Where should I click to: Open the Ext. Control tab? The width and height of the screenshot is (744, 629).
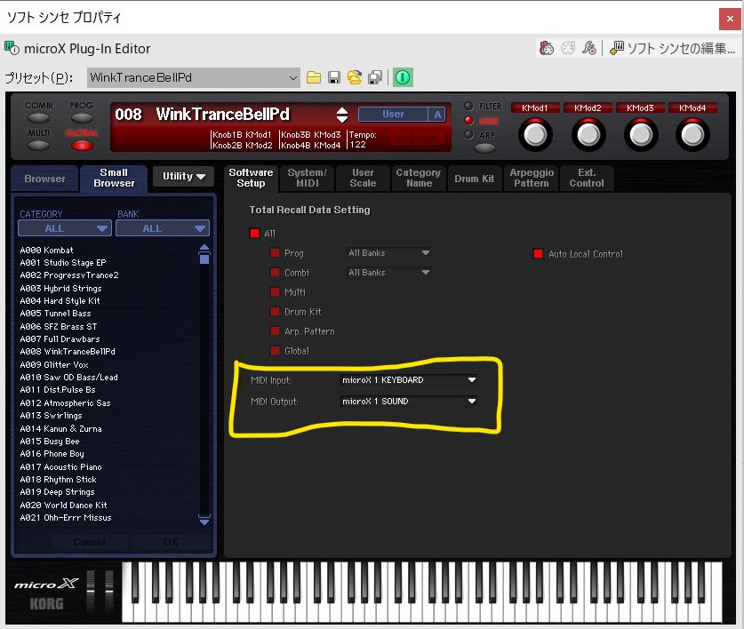pos(587,178)
